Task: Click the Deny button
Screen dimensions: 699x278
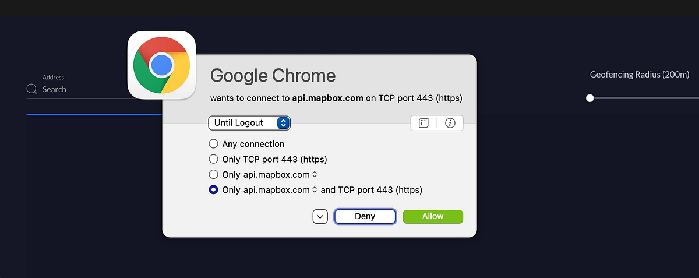Action: [365, 216]
